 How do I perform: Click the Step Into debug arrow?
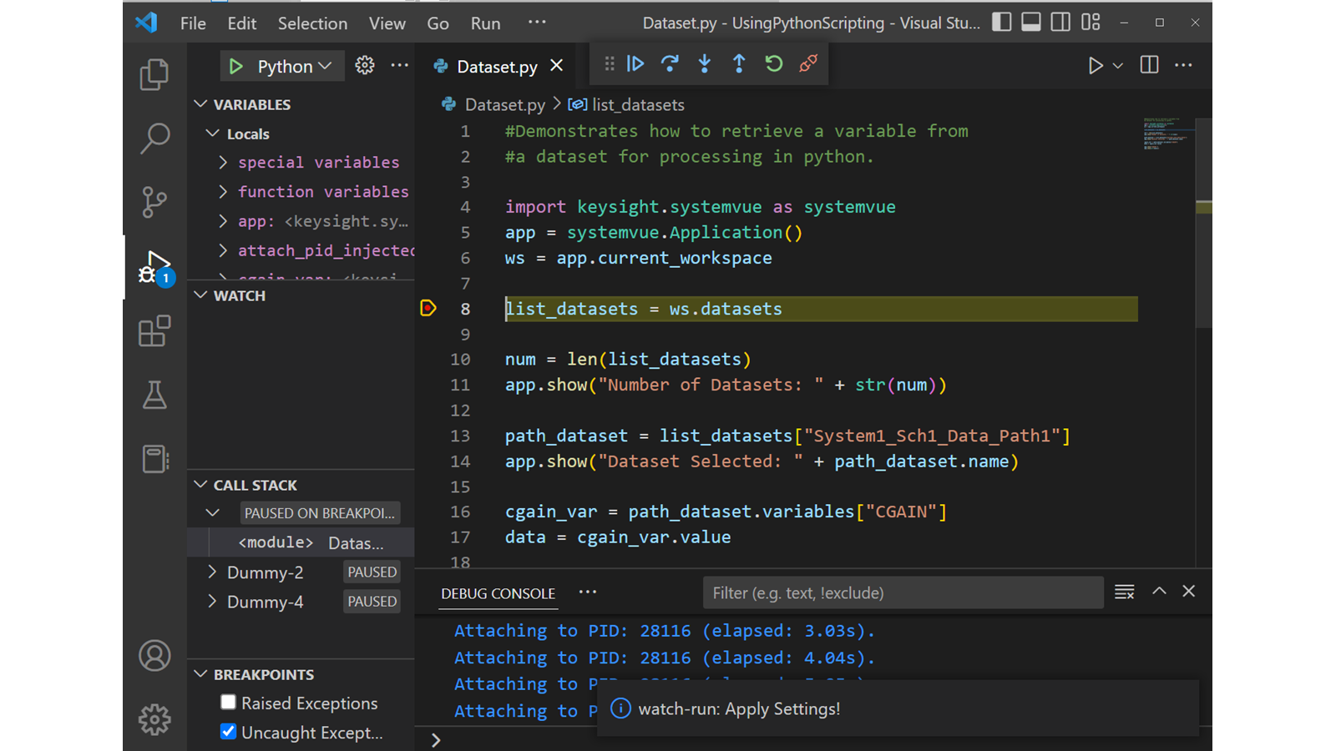pos(705,64)
